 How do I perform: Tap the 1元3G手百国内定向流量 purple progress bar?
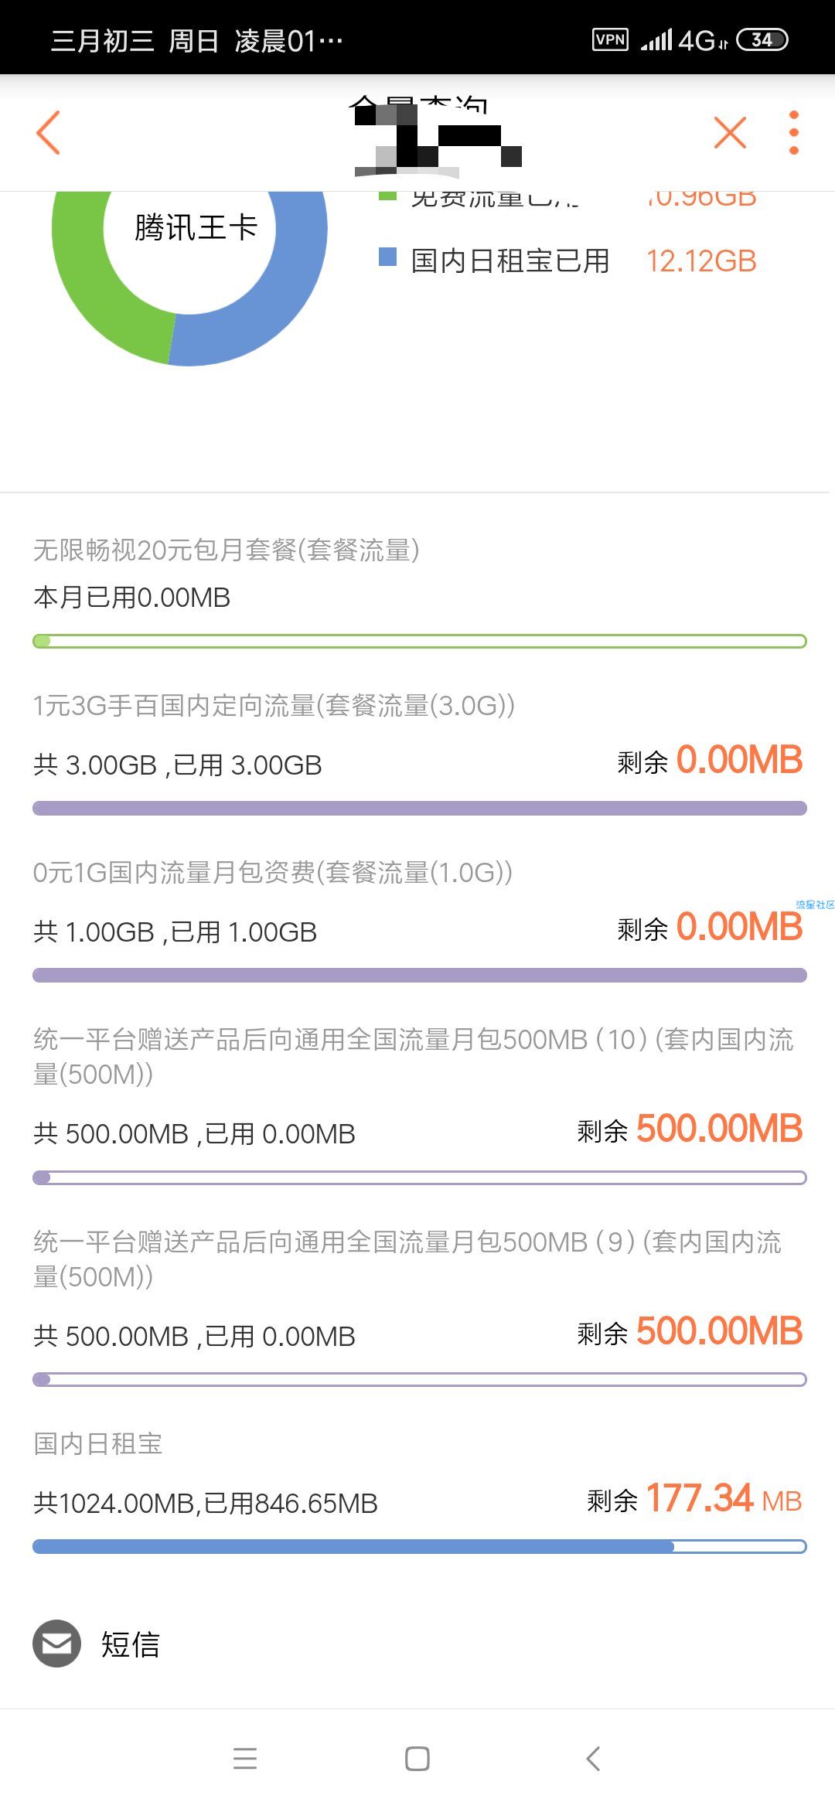coord(420,809)
